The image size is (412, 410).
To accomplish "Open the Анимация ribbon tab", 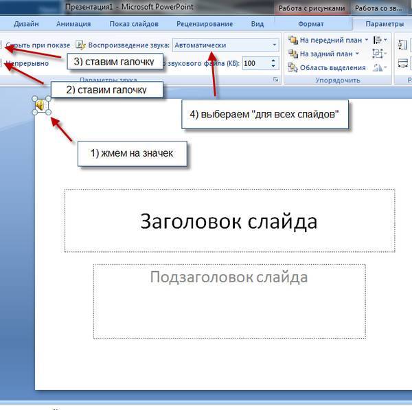I will pos(73,24).
